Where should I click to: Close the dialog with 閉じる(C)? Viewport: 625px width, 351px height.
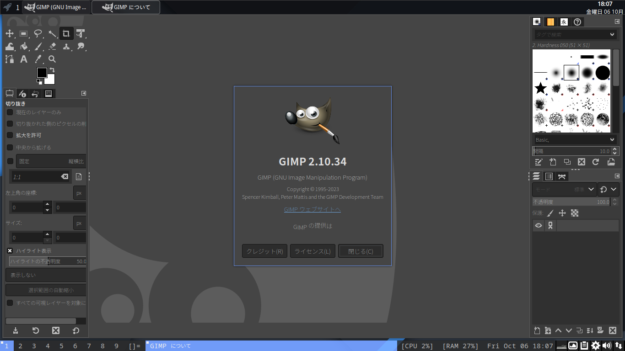click(x=361, y=251)
